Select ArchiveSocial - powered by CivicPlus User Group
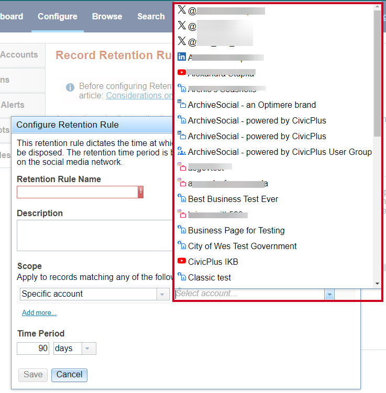This screenshot has width=386, height=393. [x=280, y=152]
